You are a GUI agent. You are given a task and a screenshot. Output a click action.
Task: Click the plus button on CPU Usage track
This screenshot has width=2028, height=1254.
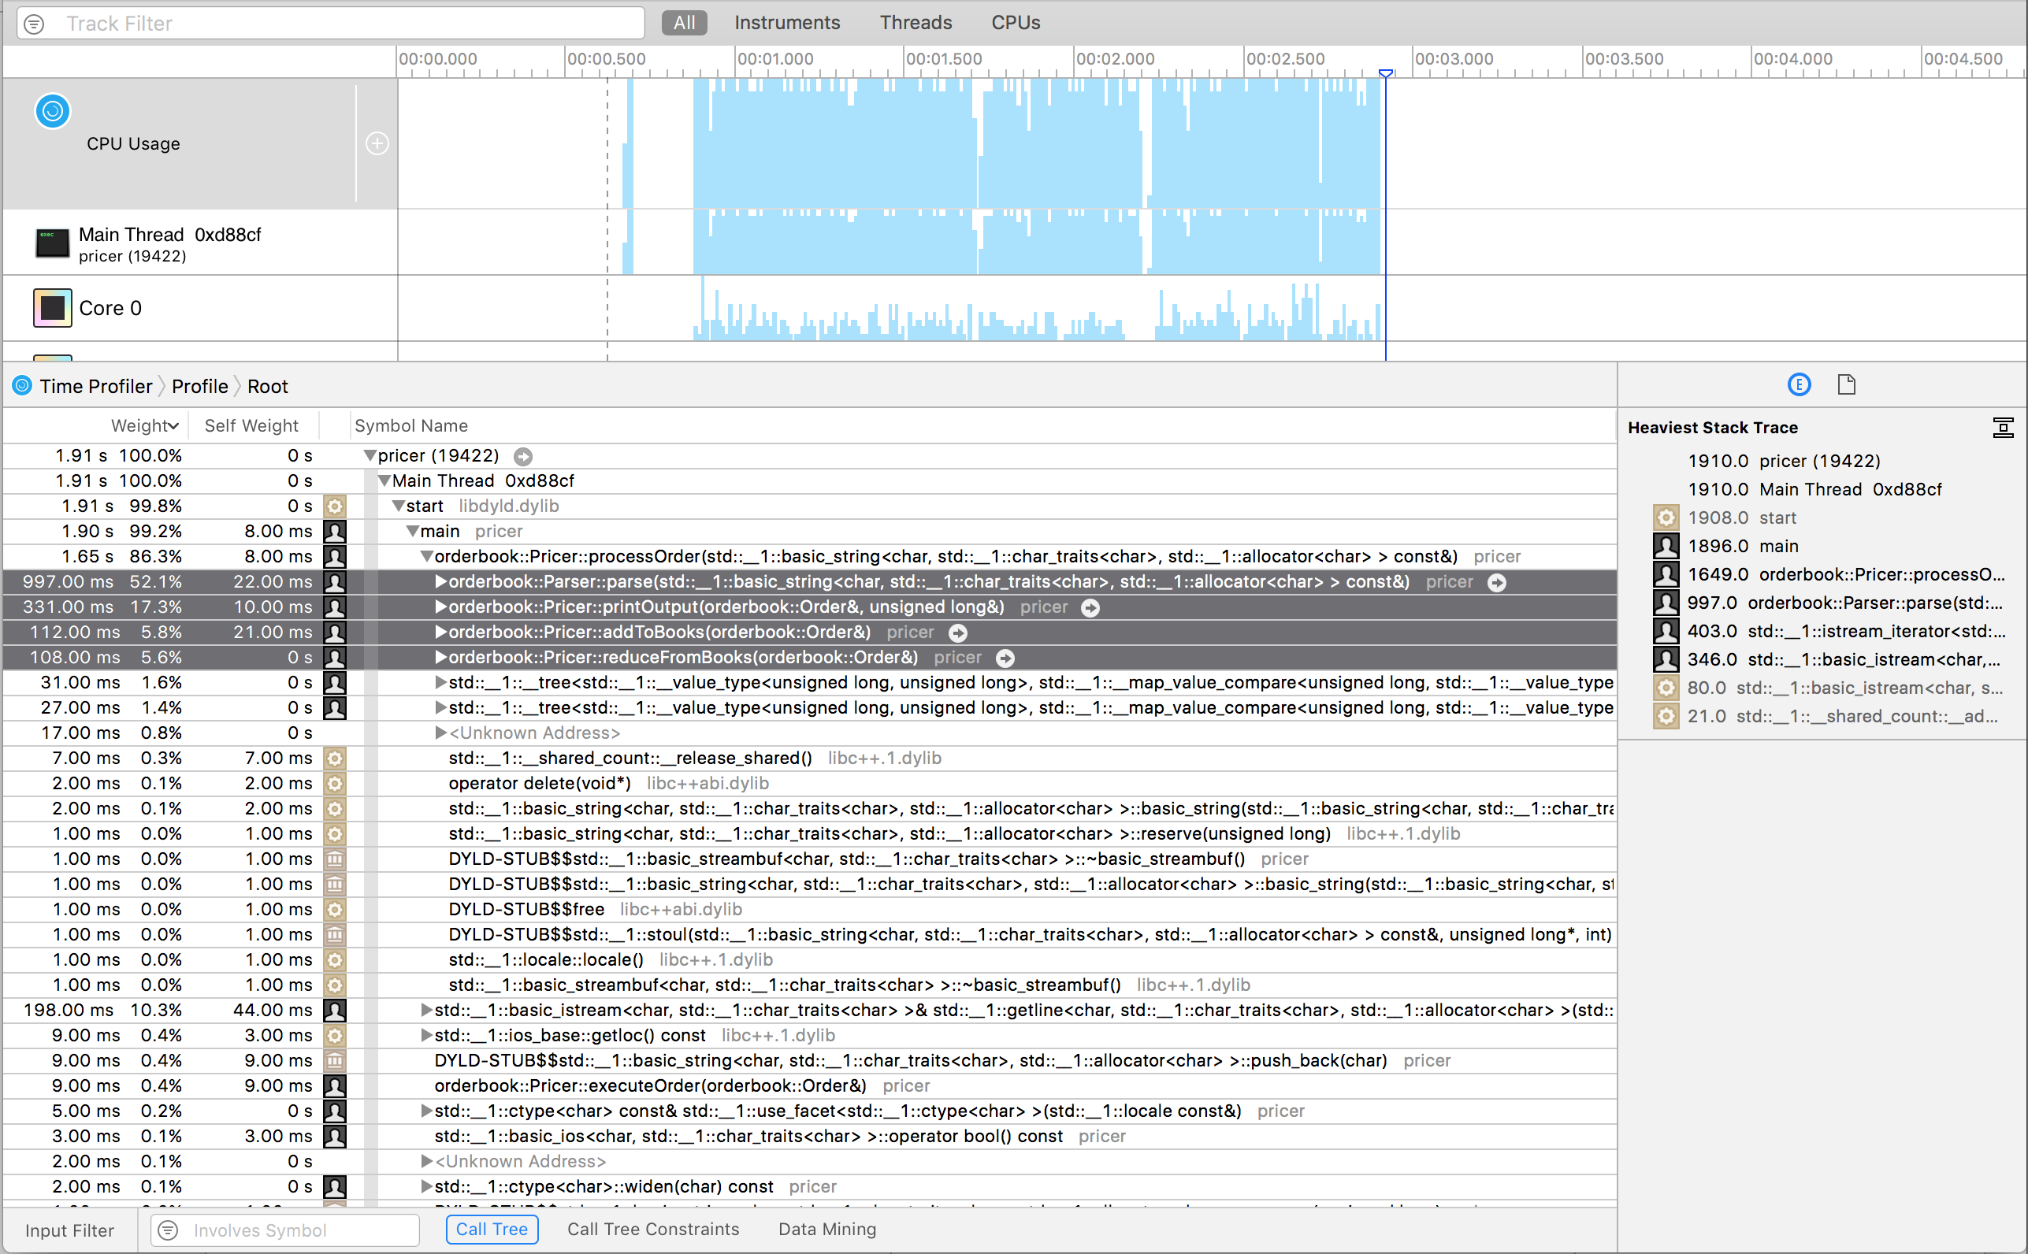point(377,143)
